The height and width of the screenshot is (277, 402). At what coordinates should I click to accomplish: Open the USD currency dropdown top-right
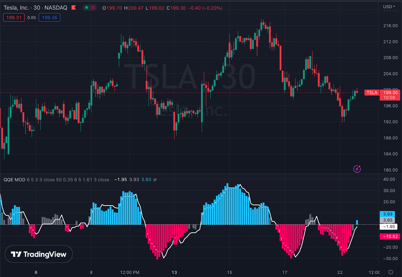(388, 7)
